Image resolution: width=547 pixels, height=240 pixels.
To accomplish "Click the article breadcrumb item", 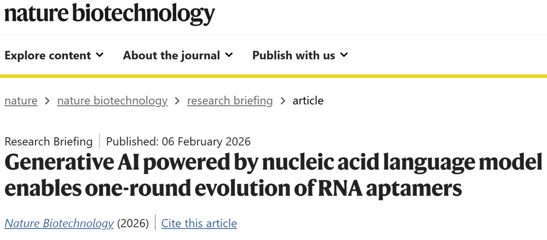I will click(308, 101).
